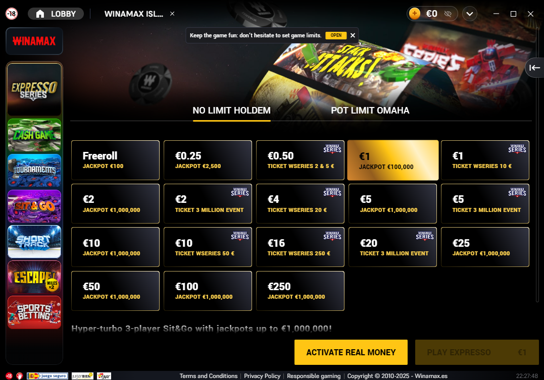This screenshot has height=380, width=544.
Task: Expand the account dropdown chevron
Action: pyautogui.click(x=469, y=14)
